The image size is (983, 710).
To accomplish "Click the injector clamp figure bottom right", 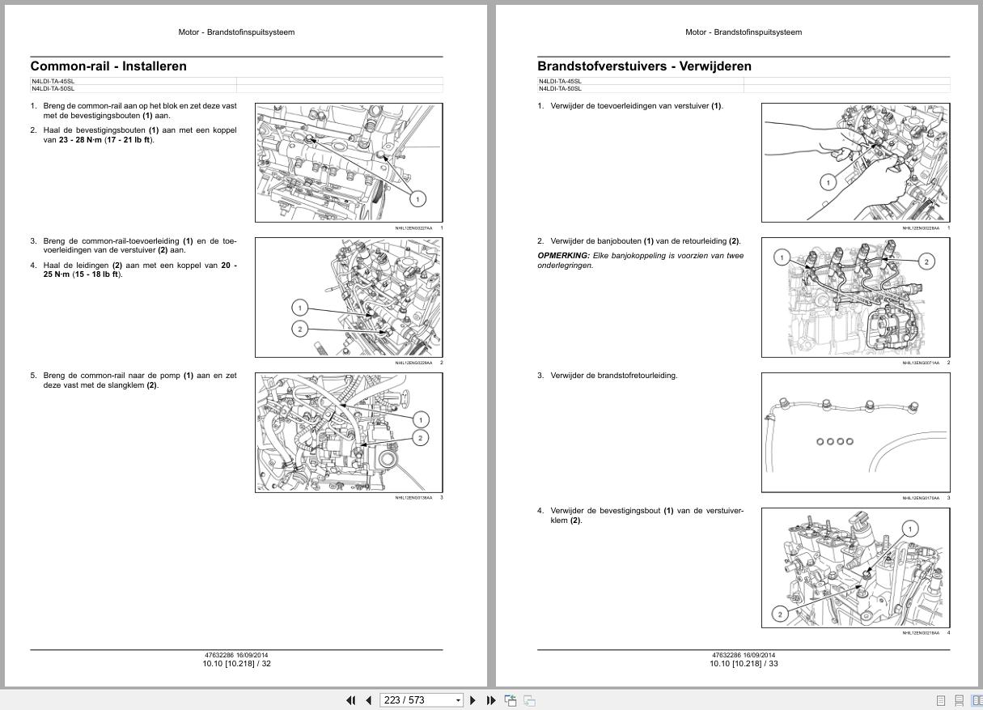I will pyautogui.click(x=855, y=567).
